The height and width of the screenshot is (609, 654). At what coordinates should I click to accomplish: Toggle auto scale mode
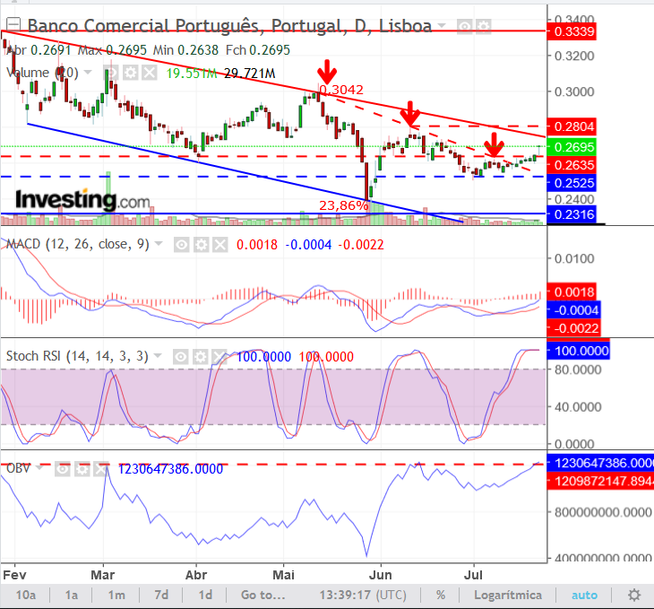tap(584, 595)
